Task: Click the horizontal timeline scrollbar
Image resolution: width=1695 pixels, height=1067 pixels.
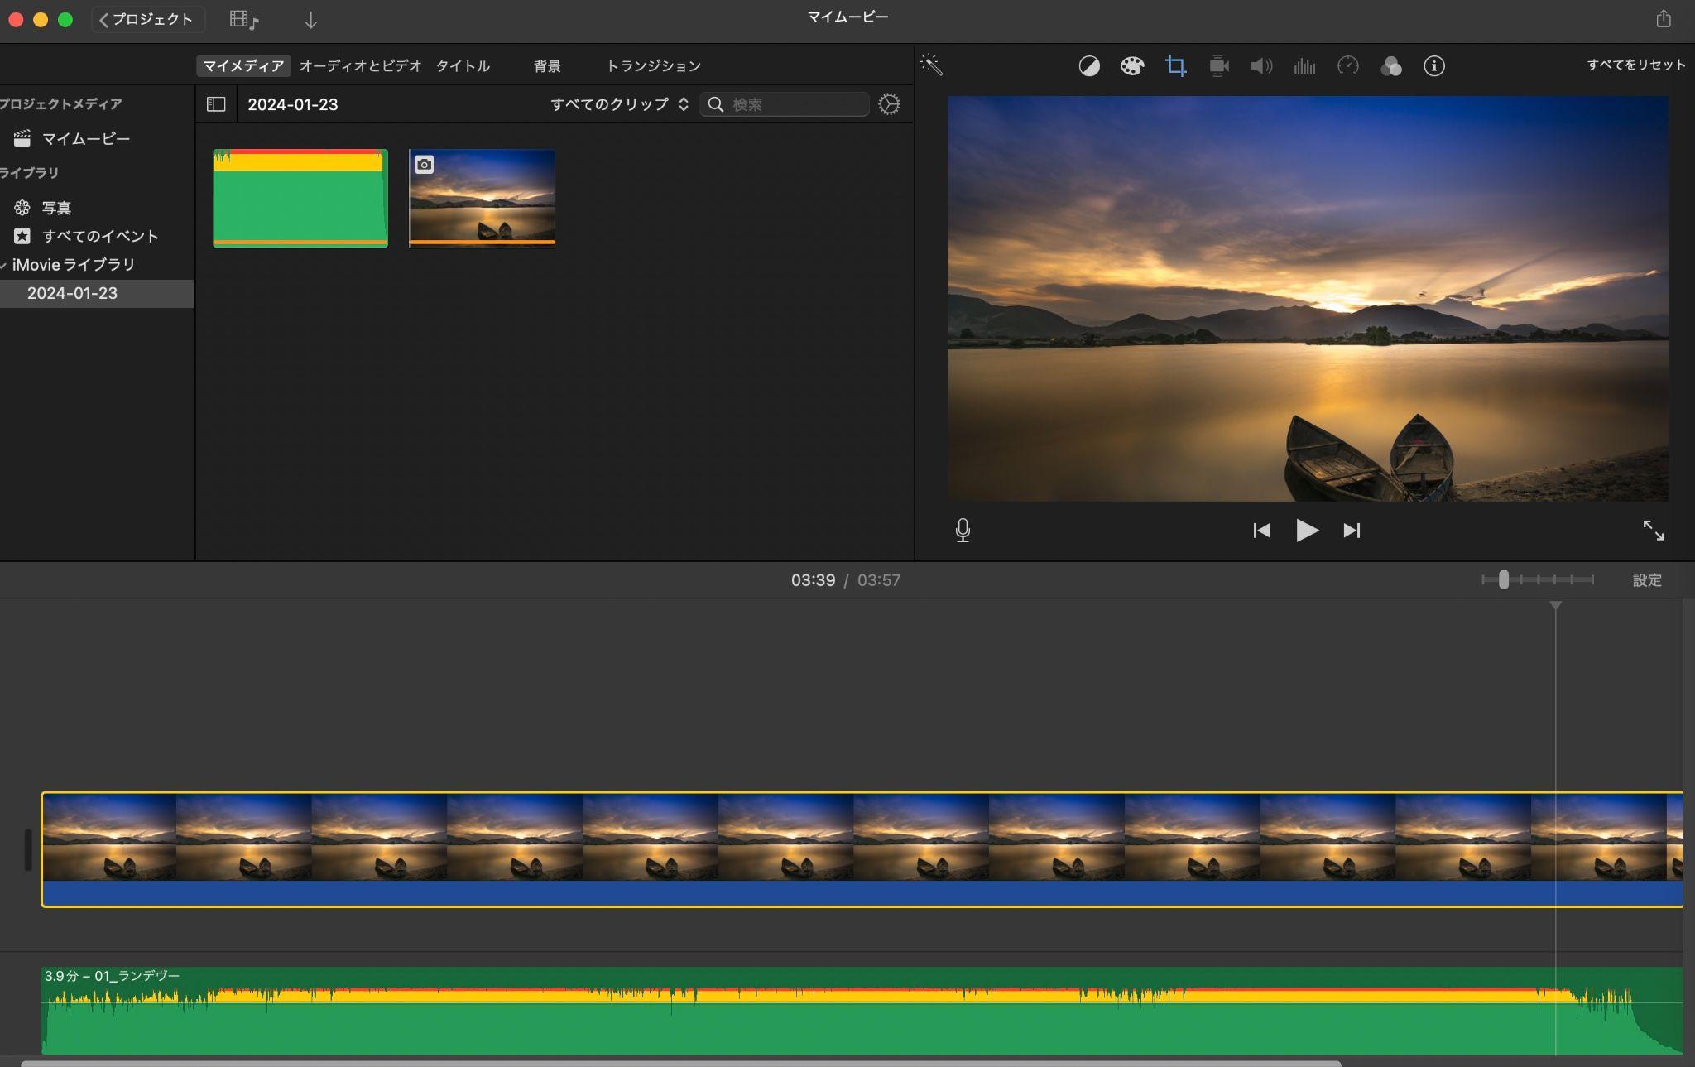Action: point(680,1064)
